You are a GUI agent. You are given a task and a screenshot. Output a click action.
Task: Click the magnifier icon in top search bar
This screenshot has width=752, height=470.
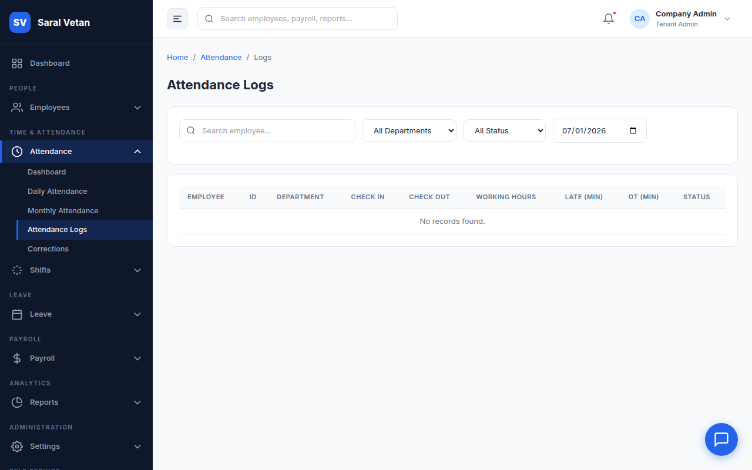(209, 19)
